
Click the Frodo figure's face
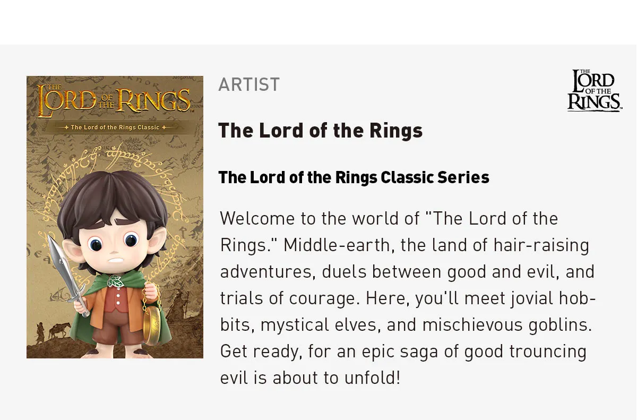tap(113, 244)
